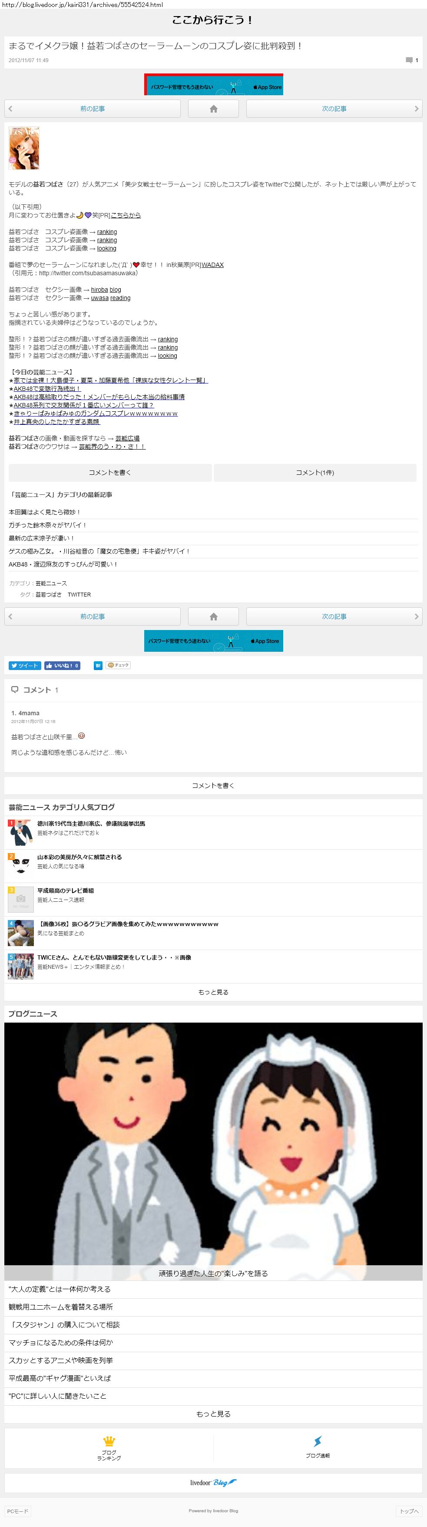Expand もっと見る under popular category blogs
Screen dimensions: 427x1527
coord(213,992)
